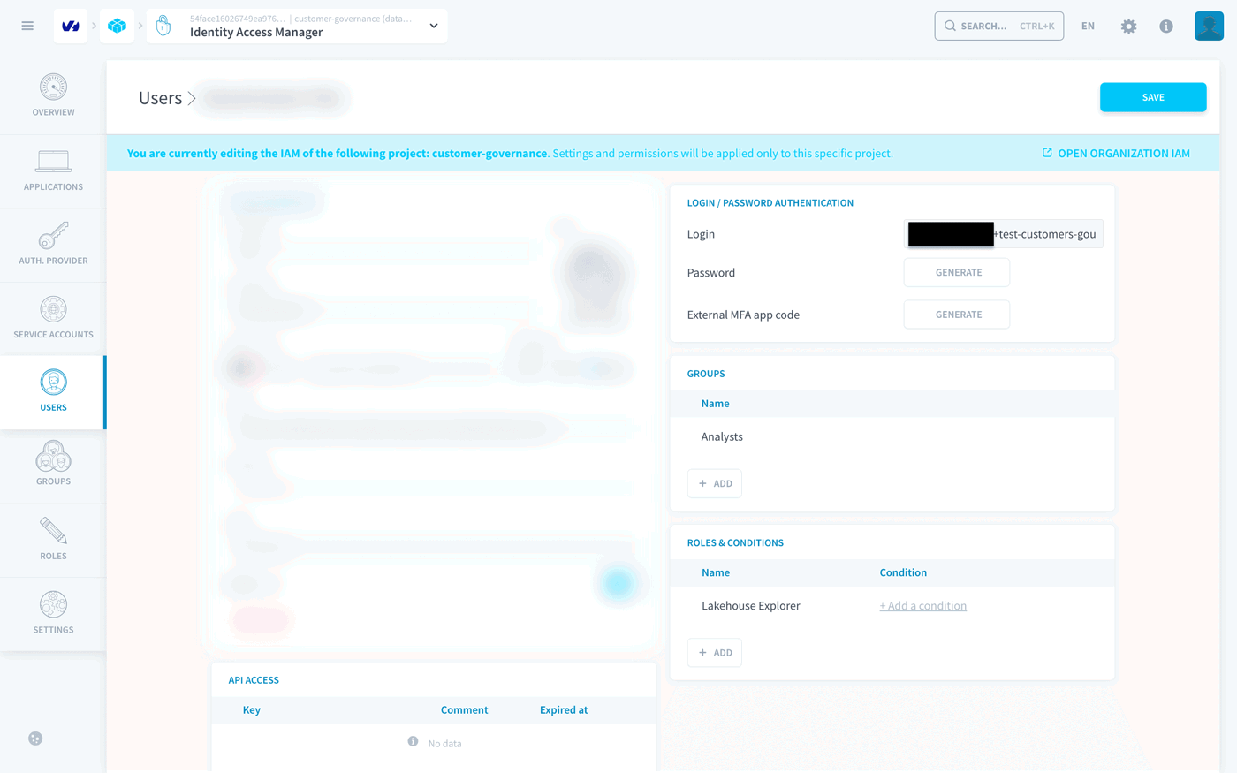
Task: Open the user profile avatar
Action: [x=1209, y=27]
